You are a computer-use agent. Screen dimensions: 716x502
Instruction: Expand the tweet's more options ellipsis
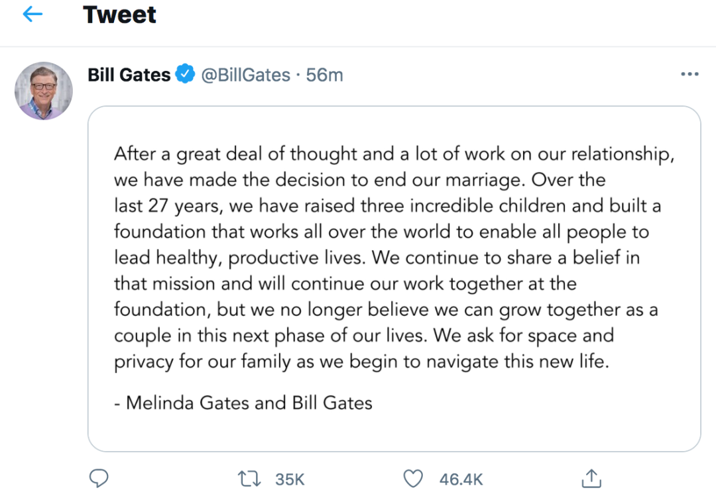point(689,75)
